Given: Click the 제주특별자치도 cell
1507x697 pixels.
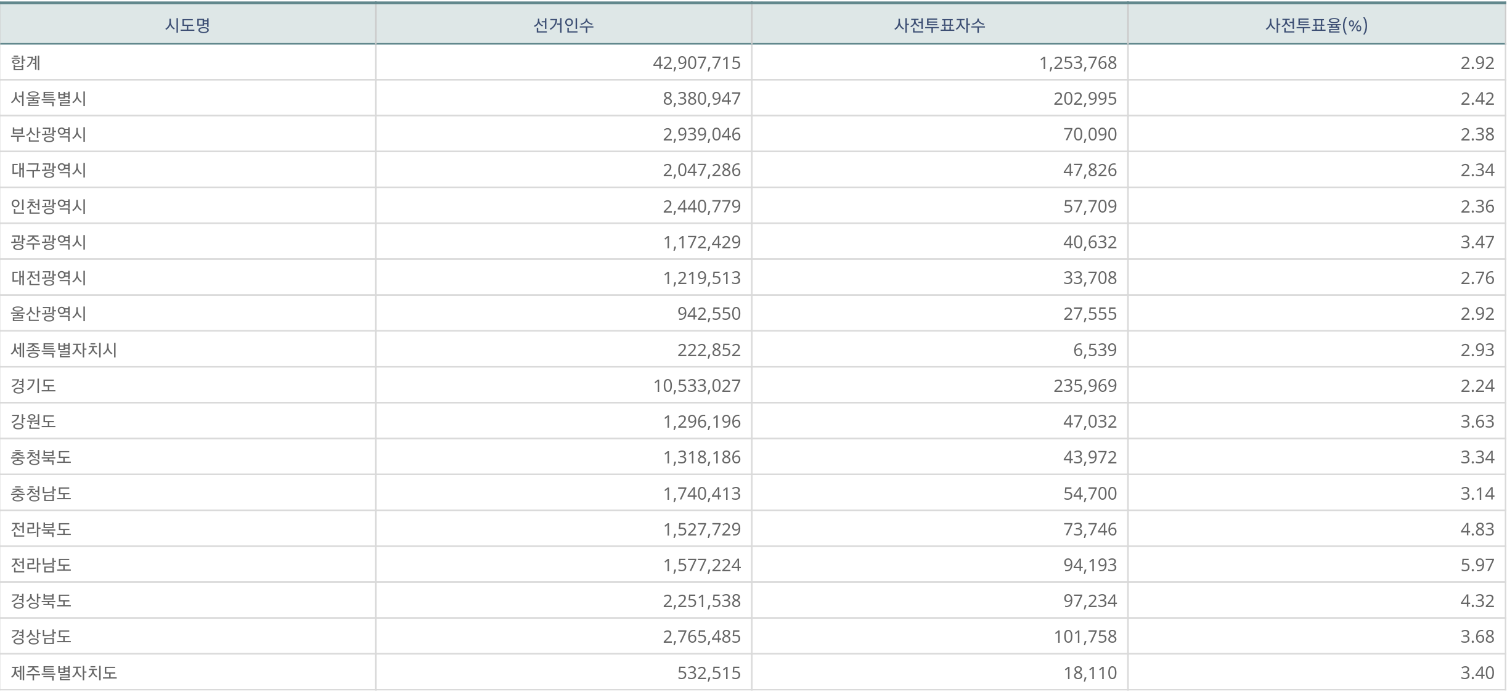Looking at the screenshot, I should (x=64, y=672).
